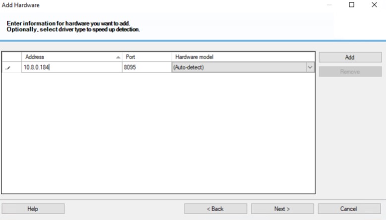The height and width of the screenshot is (220, 386).
Task: Click the Add button
Action: pos(350,57)
